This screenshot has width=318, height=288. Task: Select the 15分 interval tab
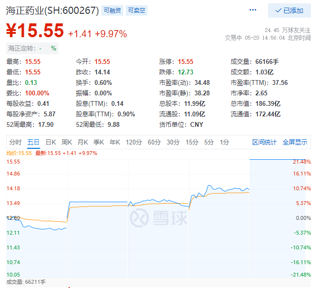pos(192,142)
